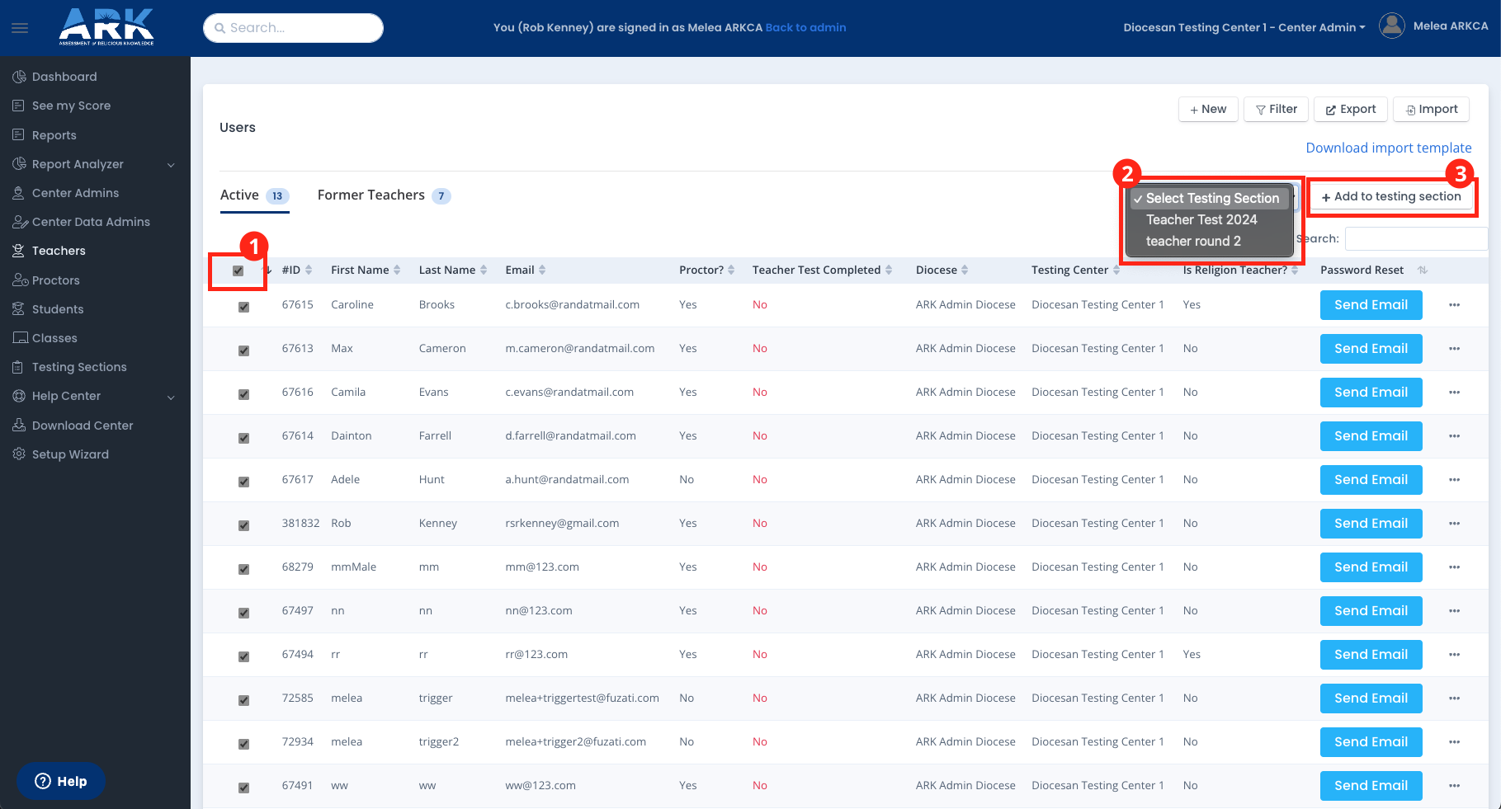Sort by the #ID column arrows
The image size is (1501, 809).
(x=309, y=270)
